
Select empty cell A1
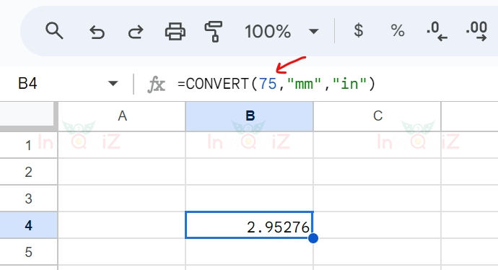coord(122,145)
